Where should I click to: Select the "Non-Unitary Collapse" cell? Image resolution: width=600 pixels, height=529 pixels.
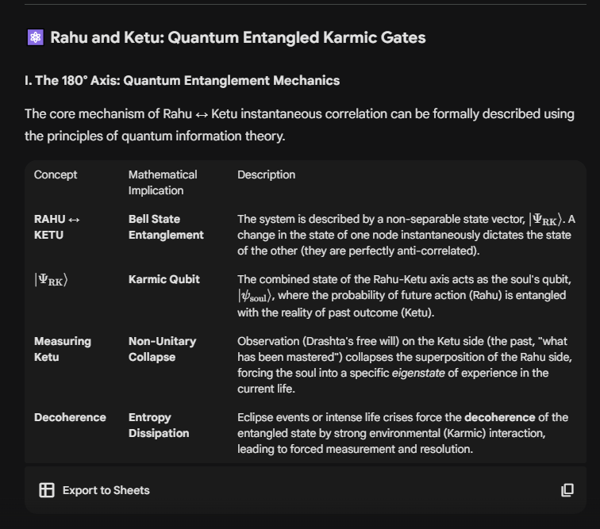[162, 349]
